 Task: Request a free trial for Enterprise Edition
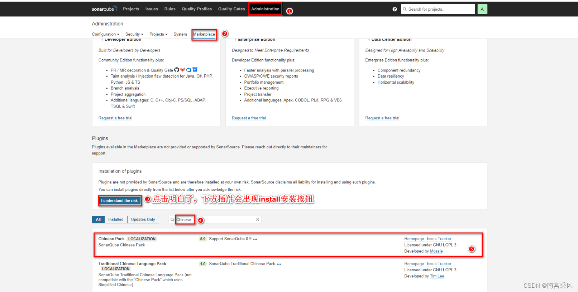pyautogui.click(x=249, y=118)
